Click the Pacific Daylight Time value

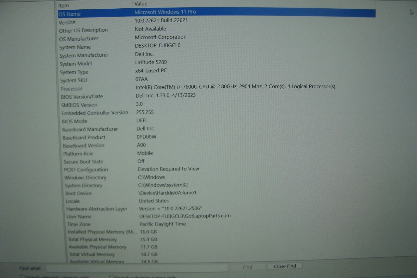pos(163,224)
